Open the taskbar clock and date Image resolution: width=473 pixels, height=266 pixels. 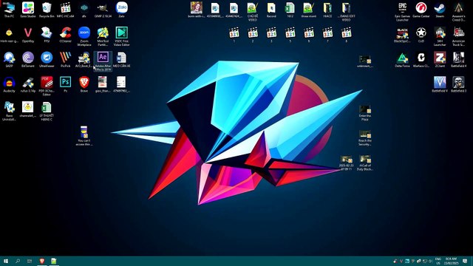[452, 261]
